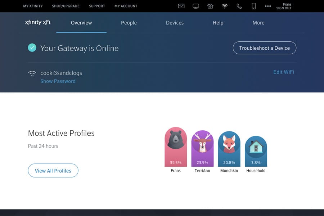Click the Show Password link
The height and width of the screenshot is (216, 324).
(58, 81)
